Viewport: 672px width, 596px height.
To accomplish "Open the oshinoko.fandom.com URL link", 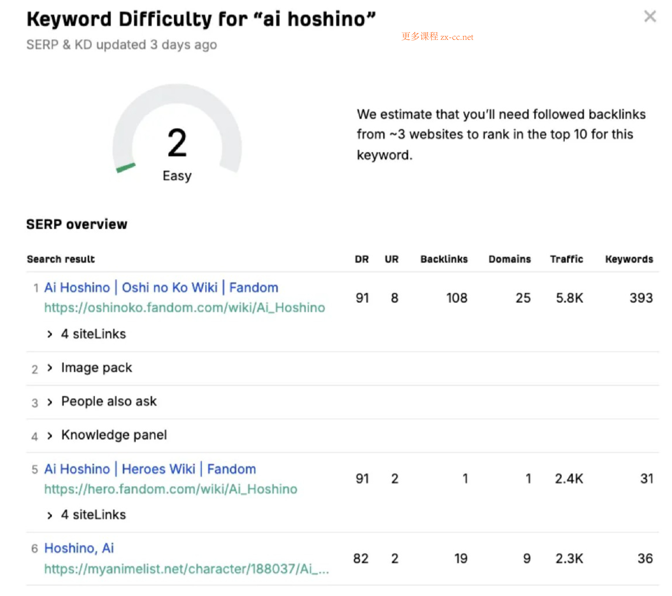I will tap(184, 308).
